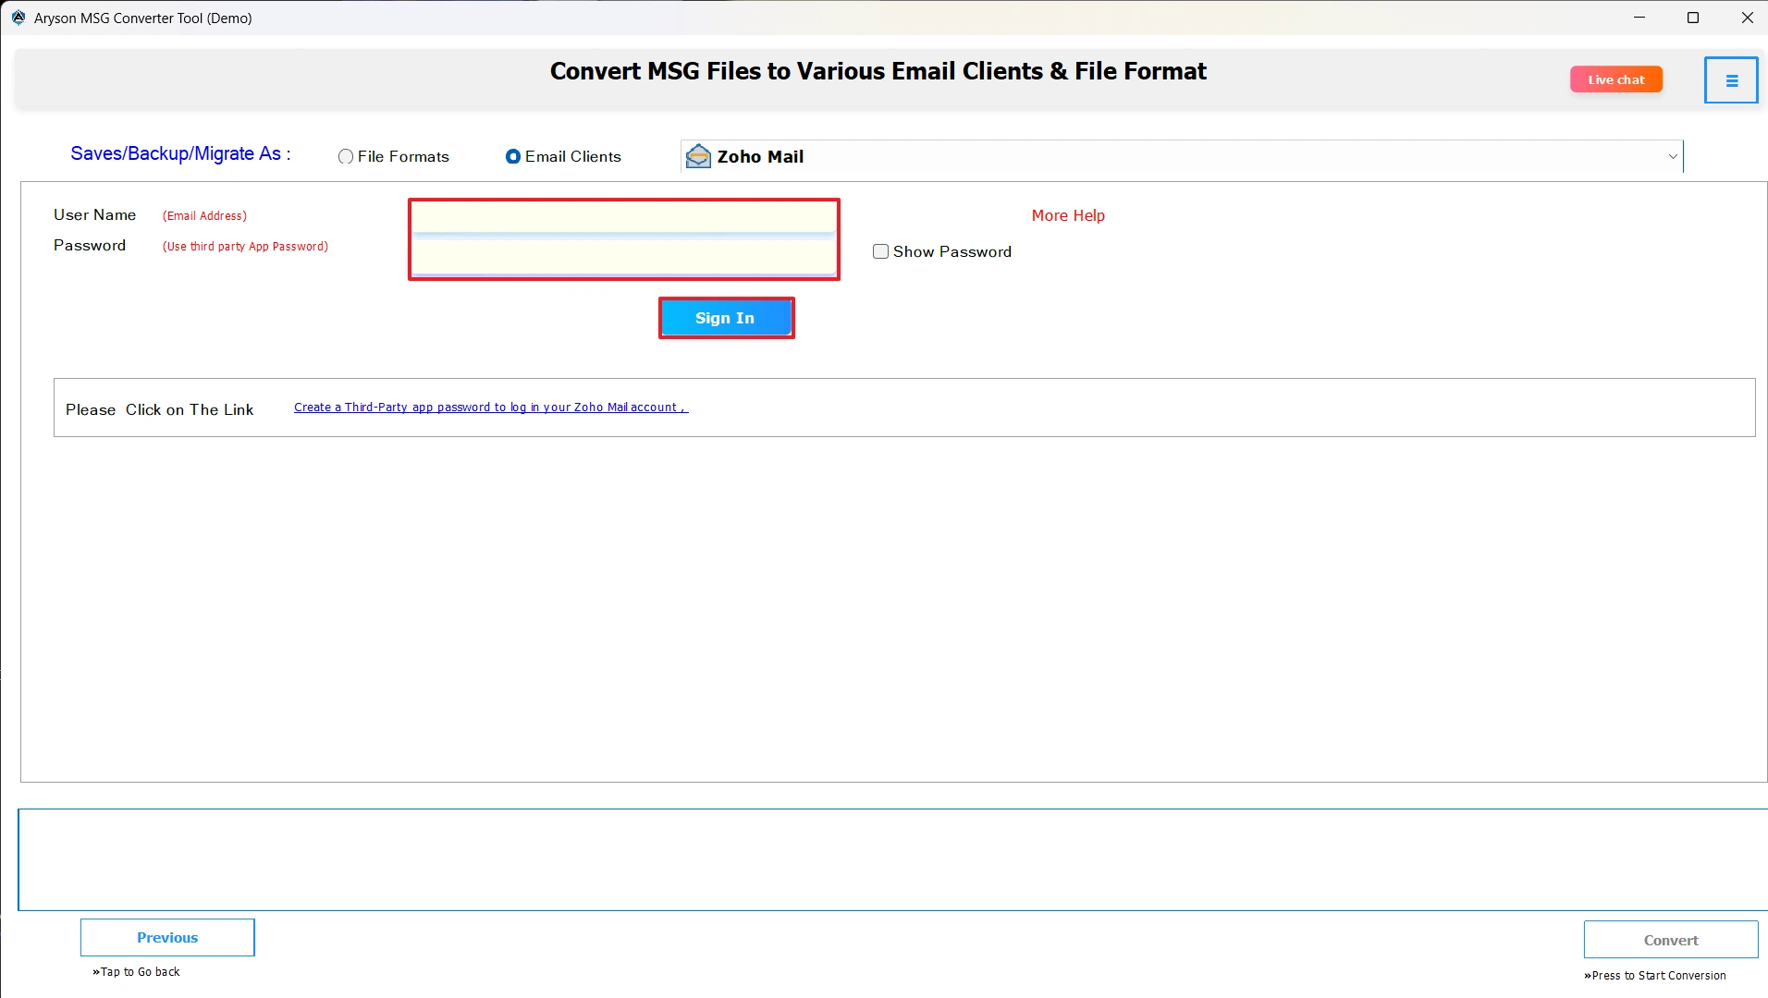Click the empty log output panel
1768x998 pixels.
click(893, 859)
